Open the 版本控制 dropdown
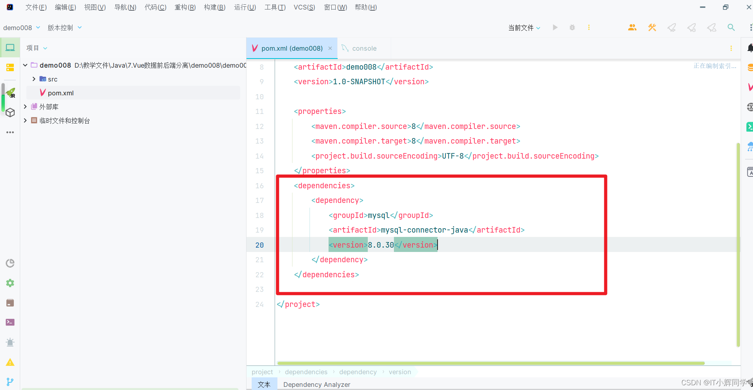Viewport: 753px width, 390px height. pyautogui.click(x=65, y=28)
